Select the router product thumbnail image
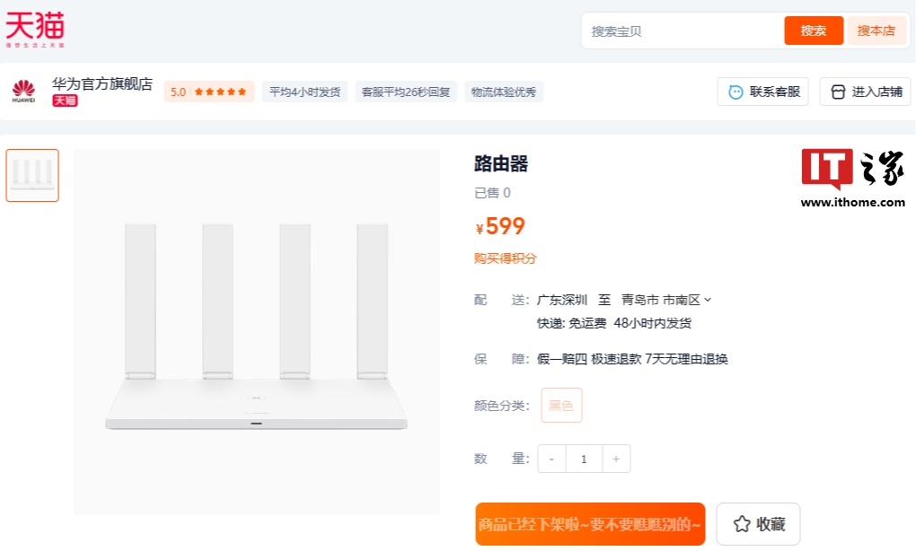The image size is (916, 551). pyautogui.click(x=32, y=175)
